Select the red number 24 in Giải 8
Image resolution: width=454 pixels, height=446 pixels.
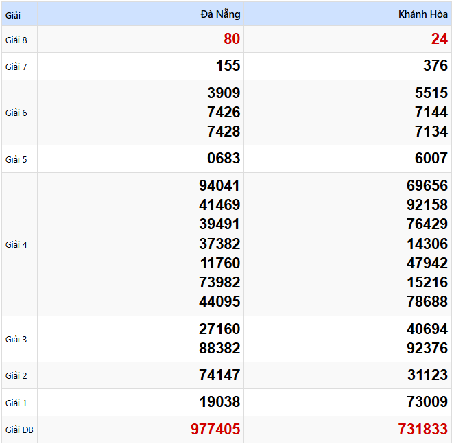pyautogui.click(x=439, y=39)
